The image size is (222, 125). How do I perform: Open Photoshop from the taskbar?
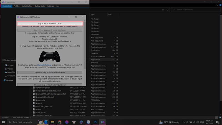point(95,122)
